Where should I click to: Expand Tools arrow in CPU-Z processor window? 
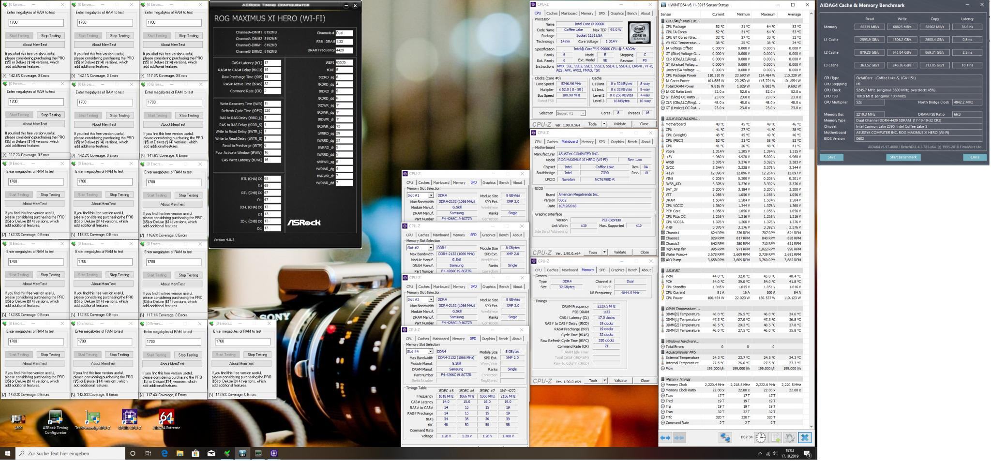pyautogui.click(x=604, y=124)
